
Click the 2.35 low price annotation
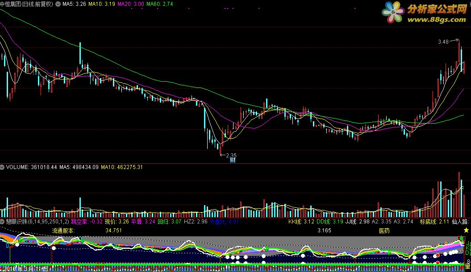[231, 155]
